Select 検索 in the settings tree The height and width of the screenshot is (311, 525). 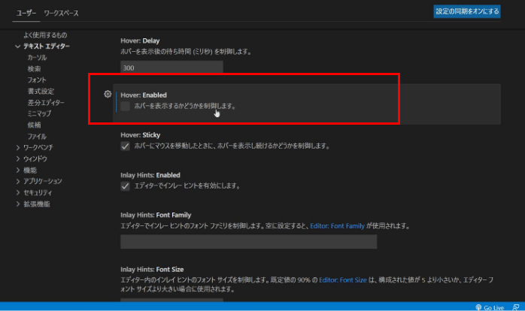pos(34,69)
